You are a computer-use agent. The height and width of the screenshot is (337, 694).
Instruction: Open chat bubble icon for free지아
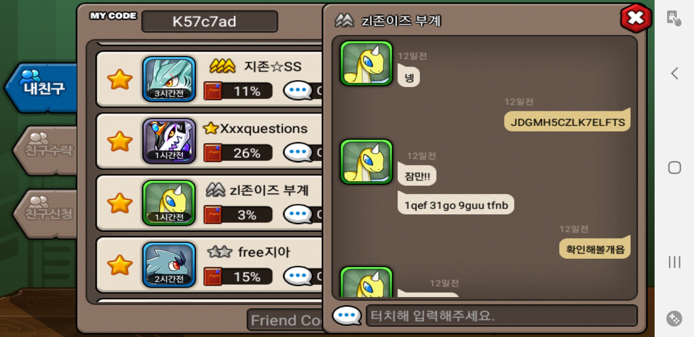click(x=298, y=276)
